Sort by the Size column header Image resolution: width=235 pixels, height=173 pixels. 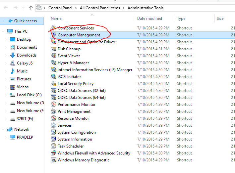pyautogui.click(x=220, y=19)
